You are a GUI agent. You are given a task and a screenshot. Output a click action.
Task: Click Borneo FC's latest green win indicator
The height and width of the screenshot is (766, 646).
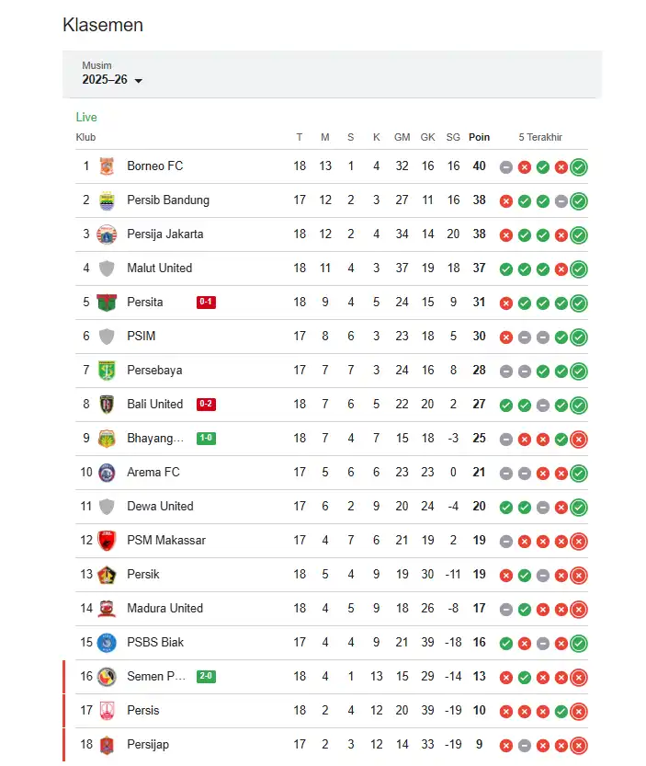tap(578, 166)
